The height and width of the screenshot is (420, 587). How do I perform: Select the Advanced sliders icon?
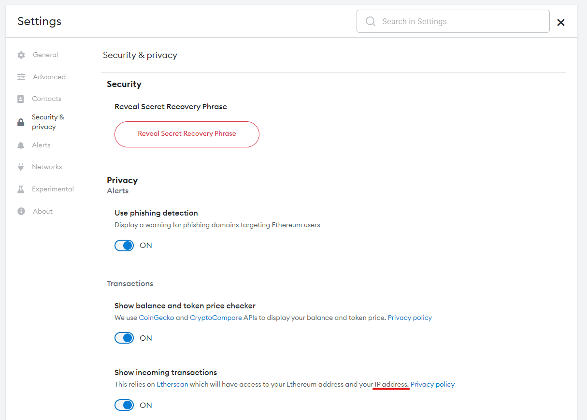tap(21, 76)
